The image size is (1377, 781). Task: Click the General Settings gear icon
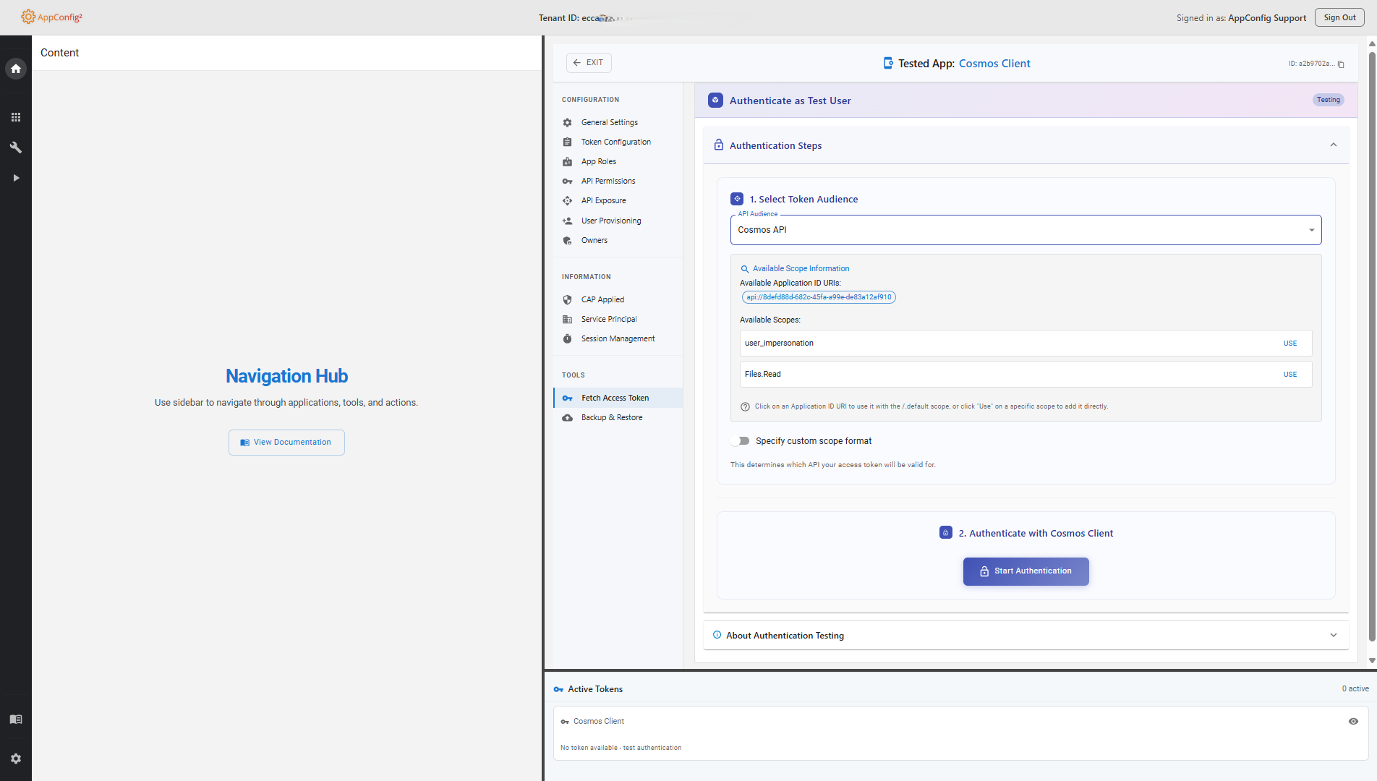pos(568,123)
